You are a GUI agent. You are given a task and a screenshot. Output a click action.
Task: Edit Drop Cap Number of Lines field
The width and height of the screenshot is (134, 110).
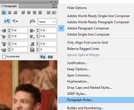coord(20,50)
